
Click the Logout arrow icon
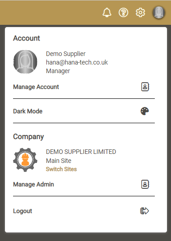point(144,211)
